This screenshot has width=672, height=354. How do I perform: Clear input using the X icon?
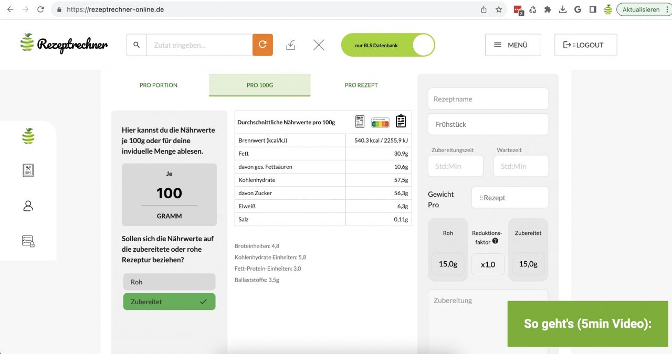tap(318, 45)
